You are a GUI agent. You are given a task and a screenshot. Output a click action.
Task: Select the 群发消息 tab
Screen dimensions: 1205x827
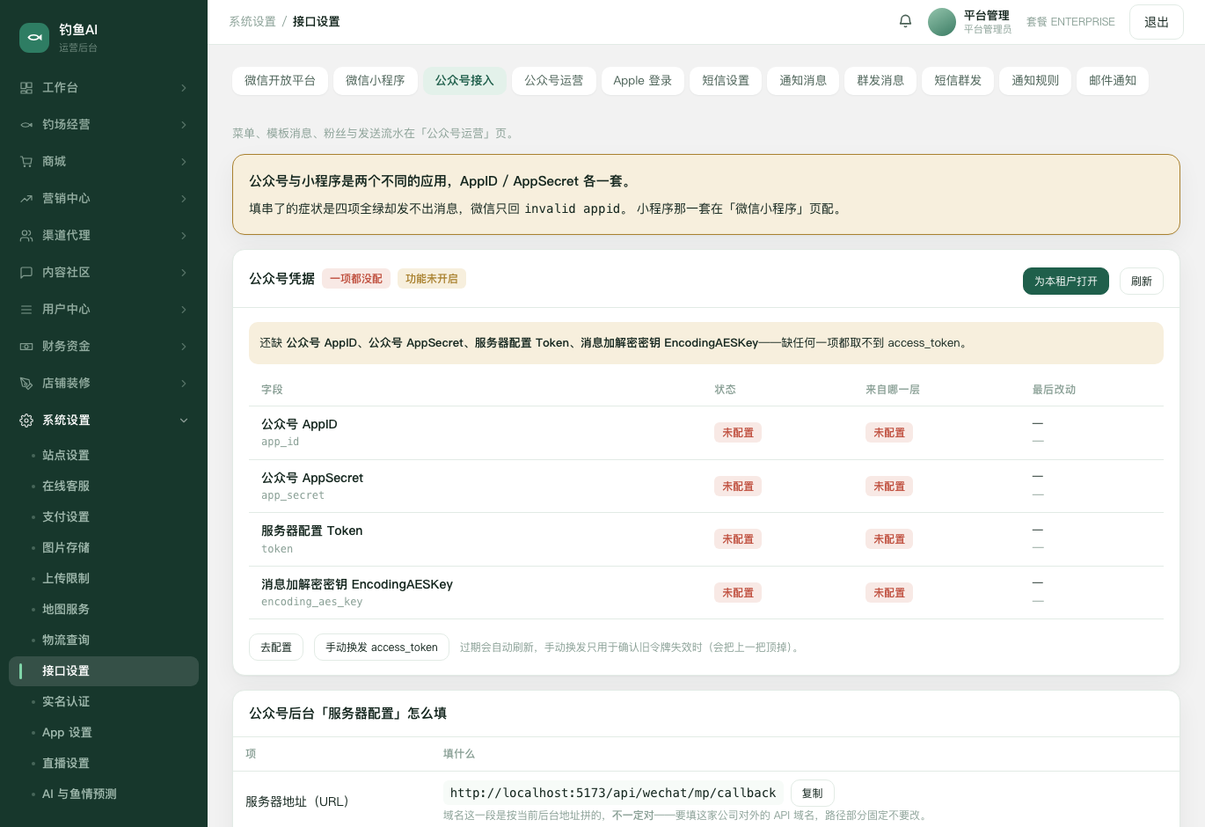[880, 81]
